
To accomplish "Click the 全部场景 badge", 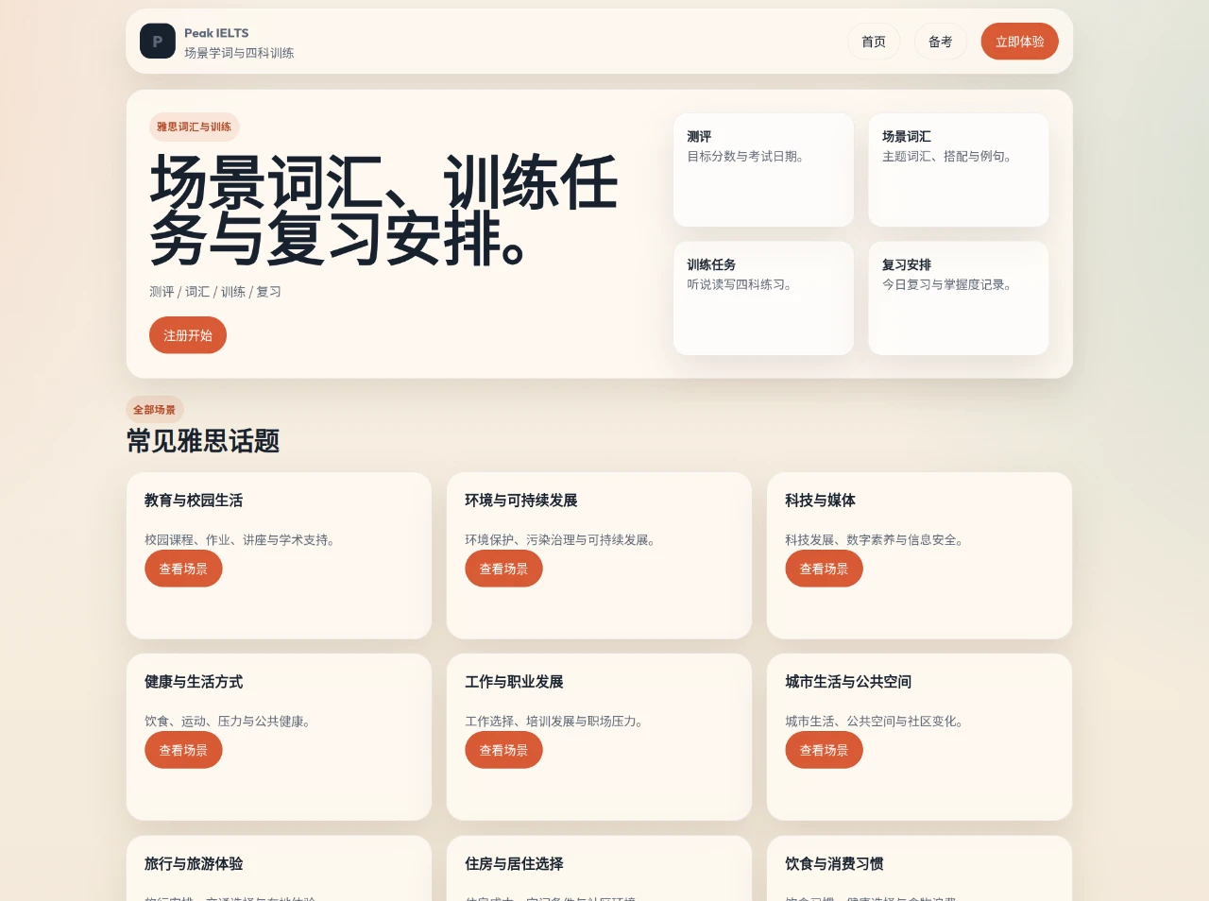I will [x=154, y=410].
